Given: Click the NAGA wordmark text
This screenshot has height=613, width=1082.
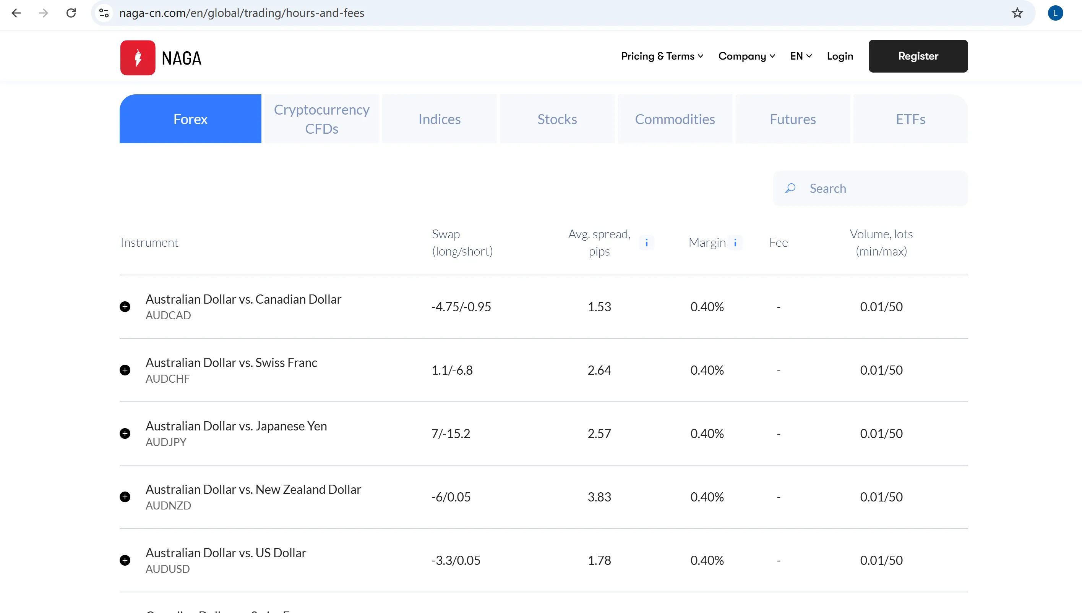Looking at the screenshot, I should click(x=182, y=58).
